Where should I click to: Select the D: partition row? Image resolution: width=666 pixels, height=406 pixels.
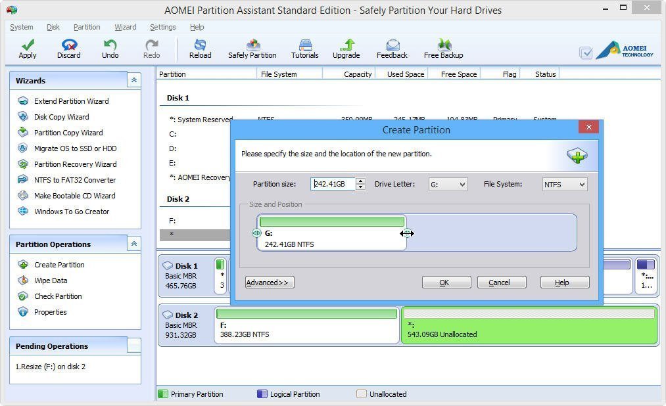[x=195, y=148]
